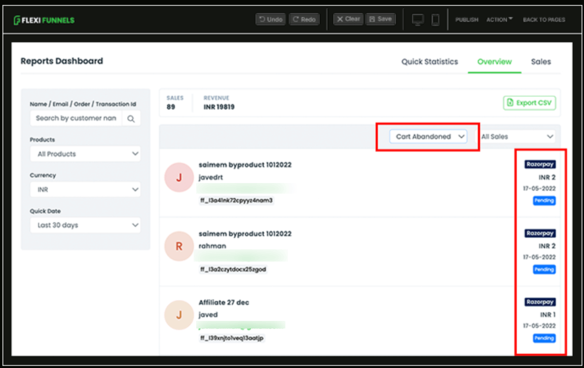
Task: Expand the All Products dropdown
Action: point(85,154)
